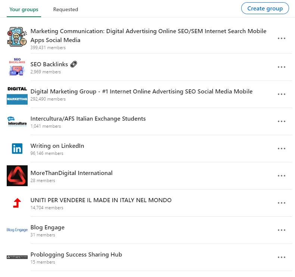295x277 pixels.
Task: Select the Blog Engage group logo
Action: [17, 230]
